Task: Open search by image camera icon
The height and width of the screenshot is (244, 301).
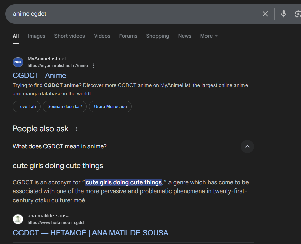Action: (298, 14)
